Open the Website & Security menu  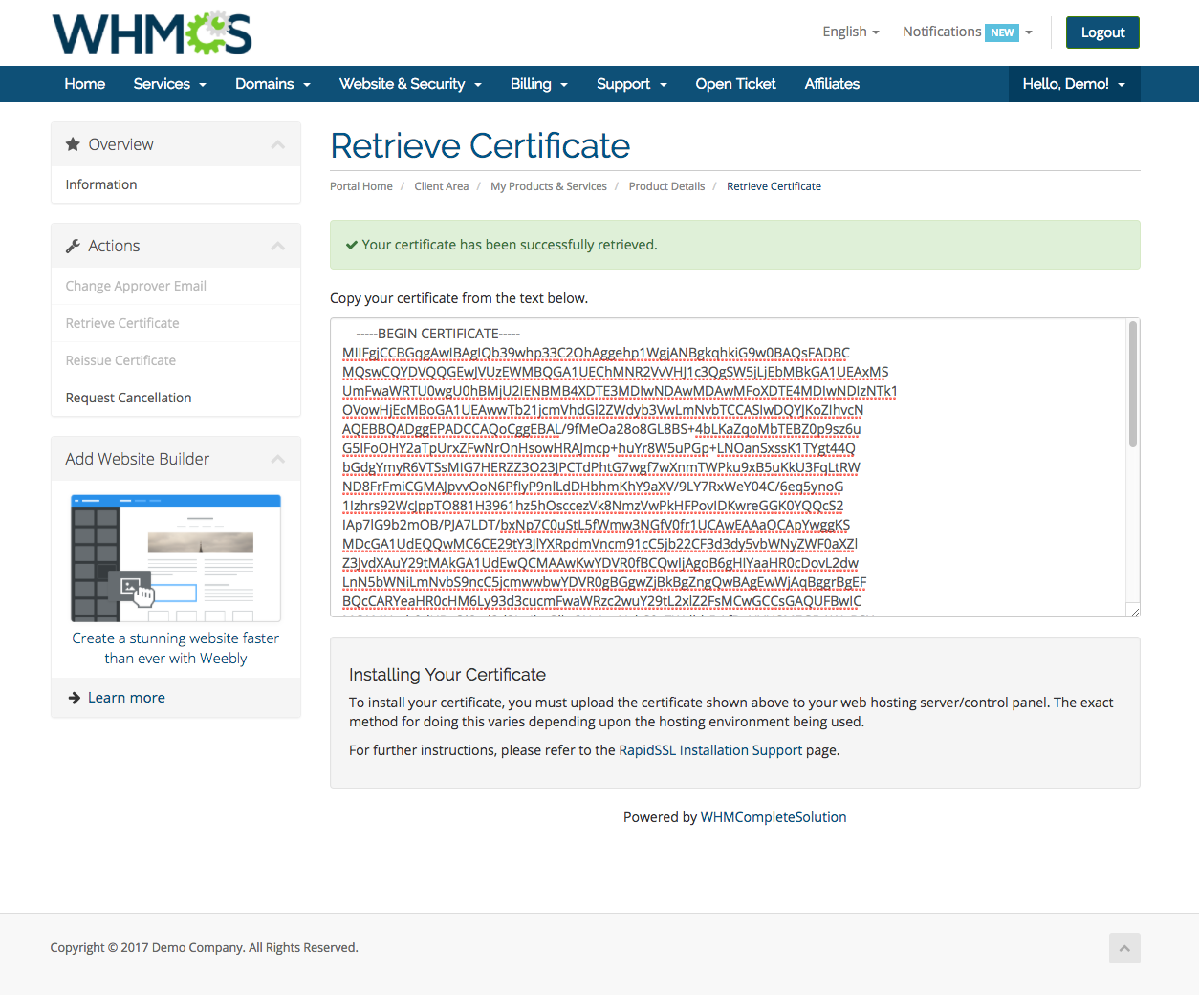pos(410,84)
